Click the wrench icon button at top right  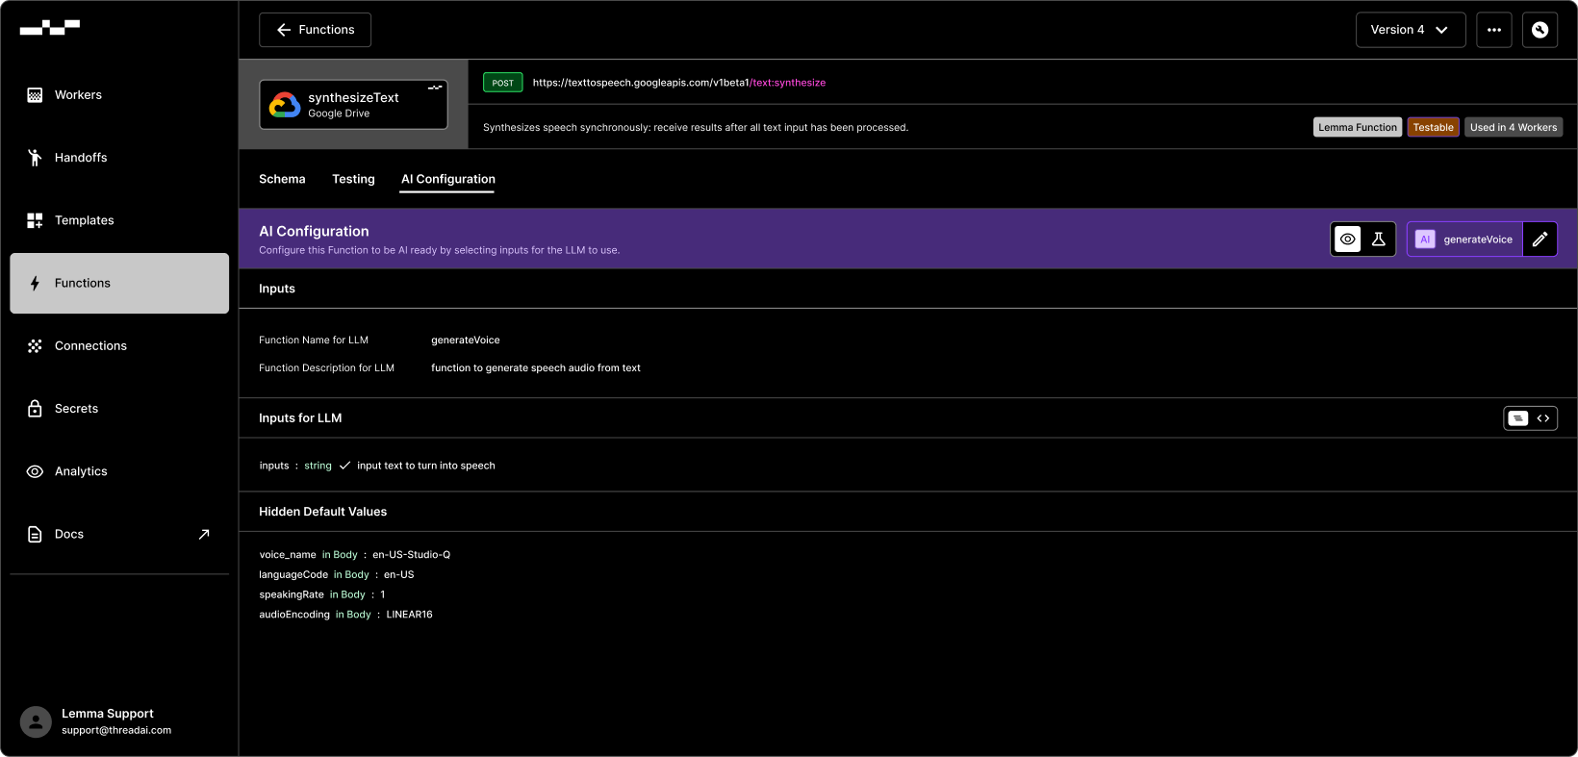click(1540, 30)
